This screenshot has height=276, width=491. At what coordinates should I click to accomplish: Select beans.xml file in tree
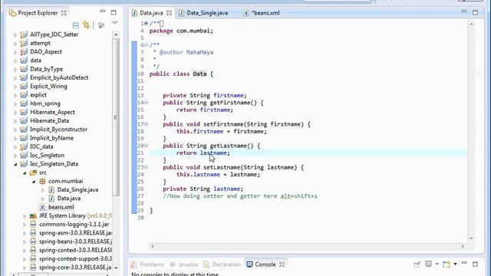61,207
